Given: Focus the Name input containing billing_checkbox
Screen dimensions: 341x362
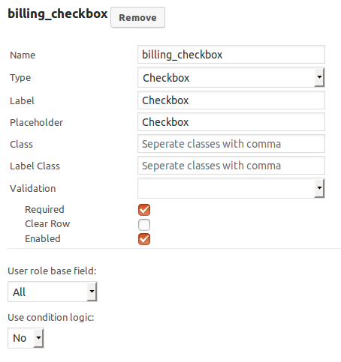Looking at the screenshot, I should point(231,55).
